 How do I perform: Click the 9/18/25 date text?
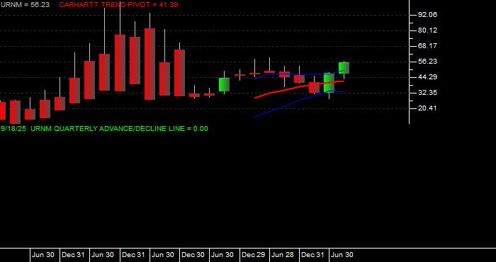13,129
